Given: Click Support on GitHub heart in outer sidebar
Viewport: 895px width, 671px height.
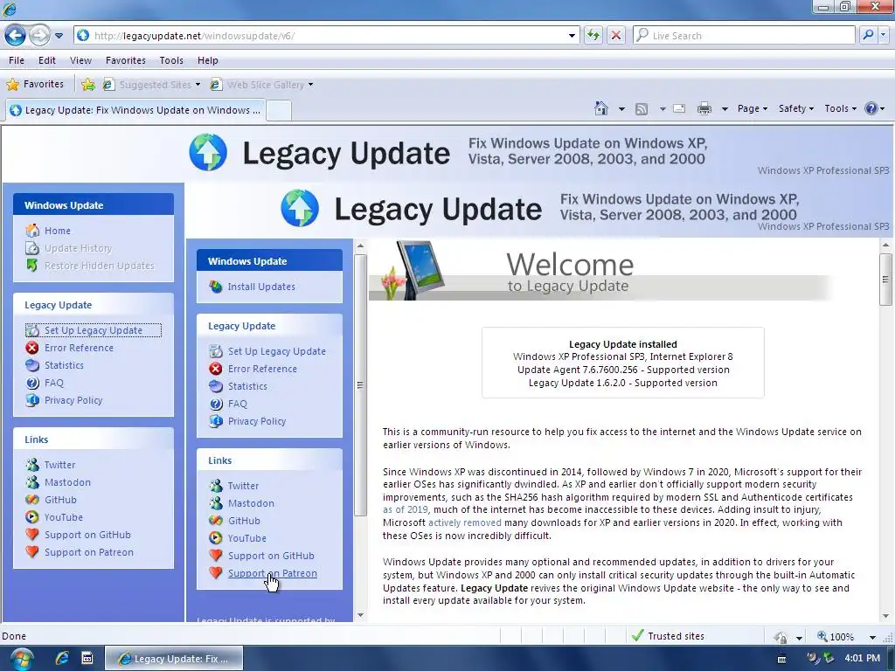Looking at the screenshot, I should click(x=32, y=536).
